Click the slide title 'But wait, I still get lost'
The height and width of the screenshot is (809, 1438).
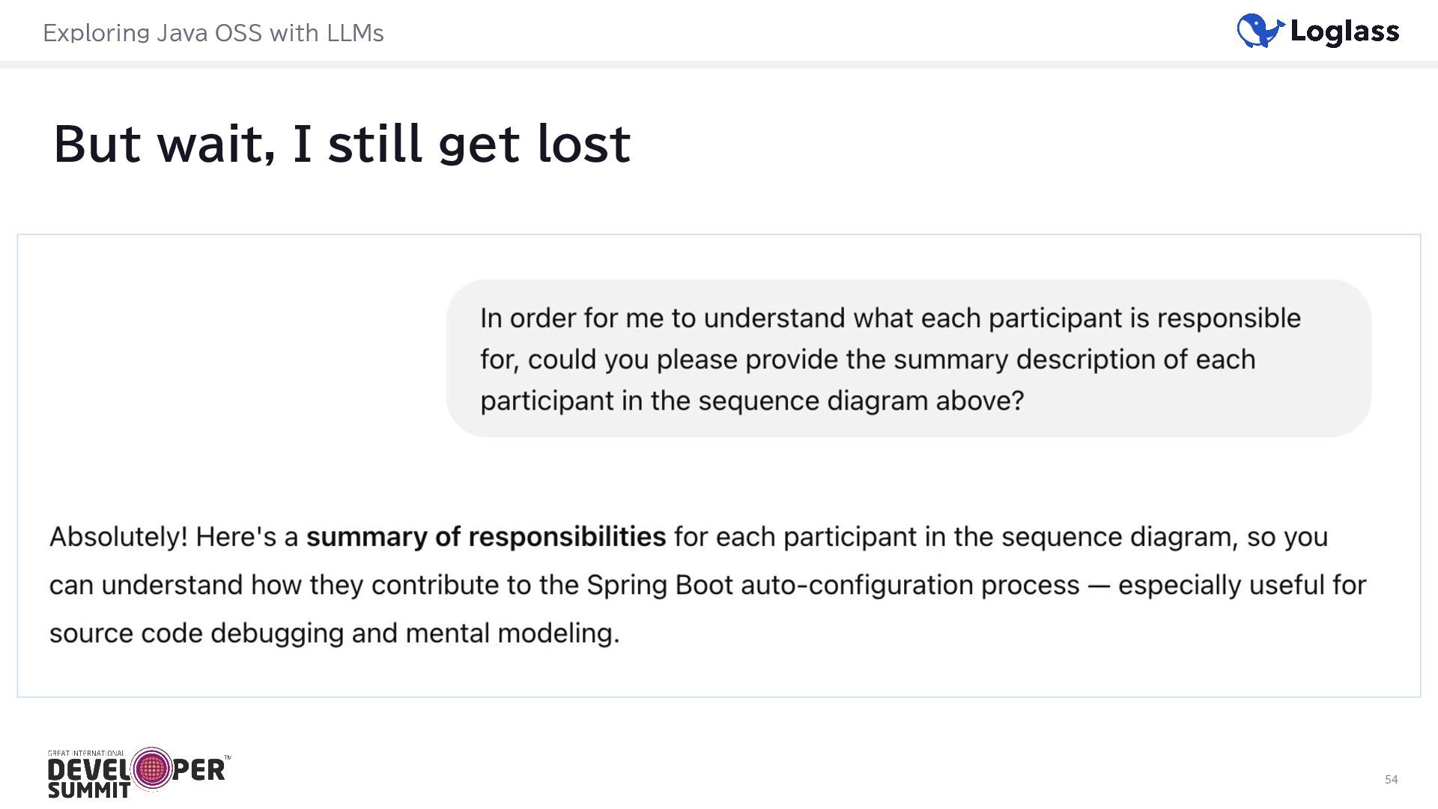[x=342, y=143]
